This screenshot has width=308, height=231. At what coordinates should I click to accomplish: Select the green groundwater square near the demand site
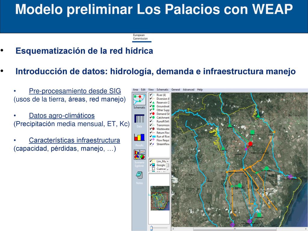click(x=252, y=132)
